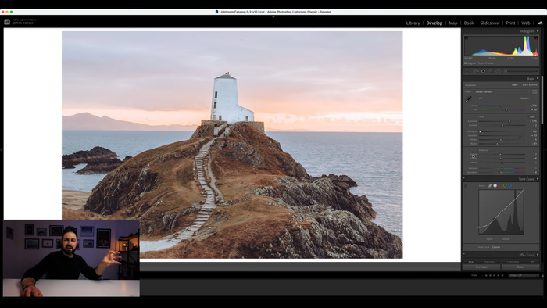
Task: Select the Spot Removal tool
Action: tap(475, 71)
